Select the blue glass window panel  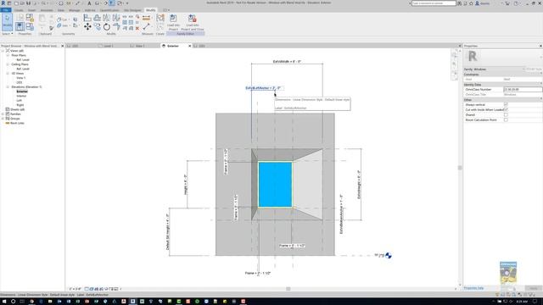coord(275,185)
